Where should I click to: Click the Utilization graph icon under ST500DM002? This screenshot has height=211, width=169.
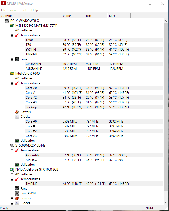coord(17,165)
